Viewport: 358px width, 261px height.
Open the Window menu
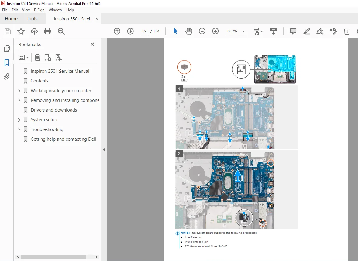[x=55, y=10]
